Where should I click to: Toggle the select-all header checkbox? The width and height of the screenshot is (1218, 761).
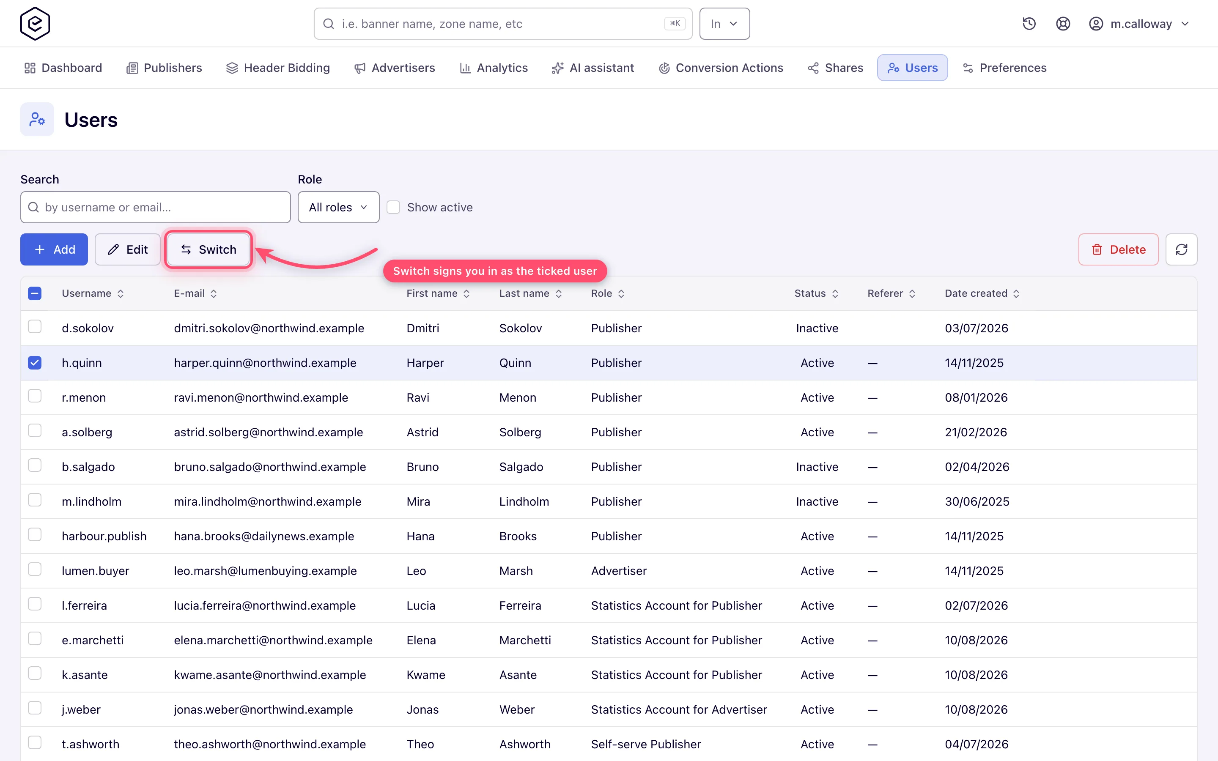pyautogui.click(x=35, y=293)
